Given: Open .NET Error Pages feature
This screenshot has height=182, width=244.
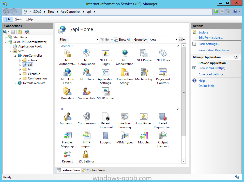Looking at the screenshot, I should pos(106,57).
